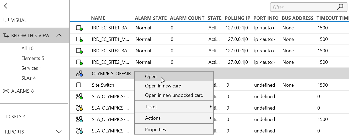Screen dimensions: 349x140
Task: Select Open in new undocked card
Action: pyautogui.click(x=174, y=95)
